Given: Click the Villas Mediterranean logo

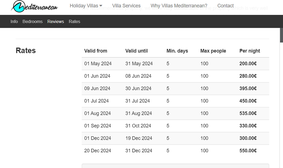Looking at the screenshot, I should pos(34,6).
